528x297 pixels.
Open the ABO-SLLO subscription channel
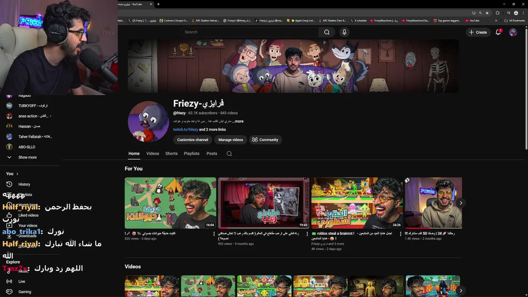pyautogui.click(x=26, y=147)
